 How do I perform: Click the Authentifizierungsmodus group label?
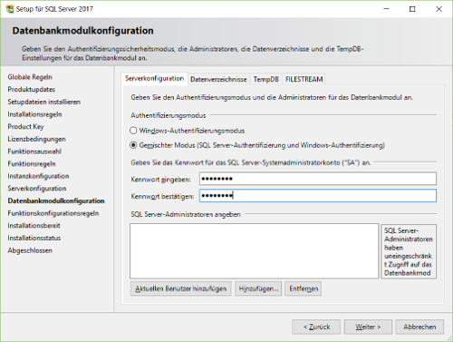coord(169,115)
